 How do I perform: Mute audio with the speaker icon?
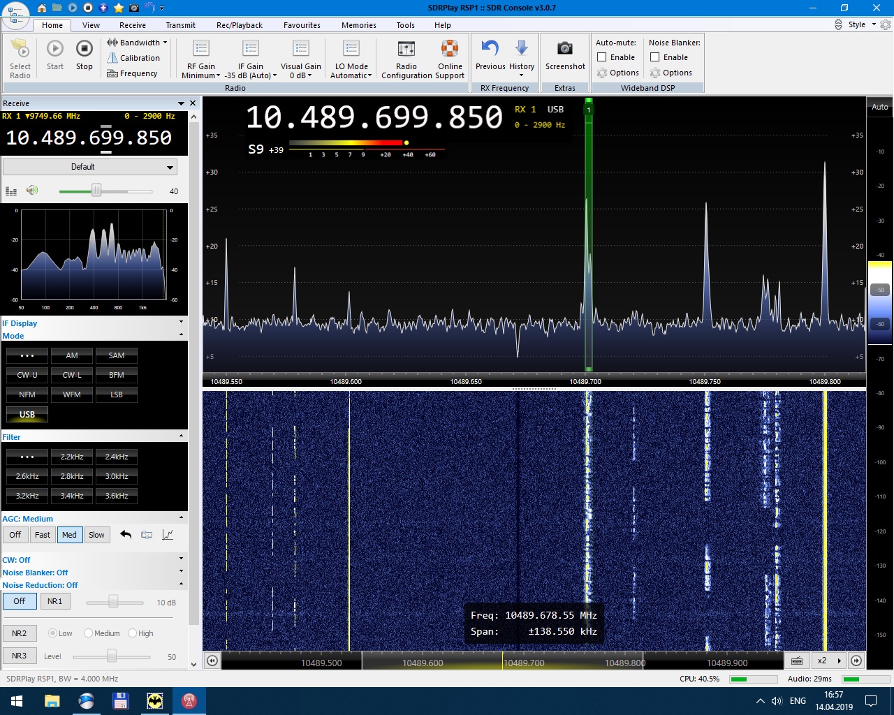(x=32, y=191)
